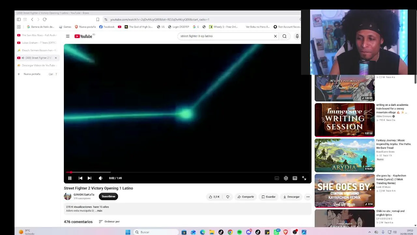Open the 'she goes by. - KayArchon Remix' title

[391, 179]
